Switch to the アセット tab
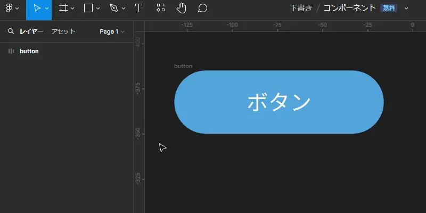426x213 pixels. 63,31
